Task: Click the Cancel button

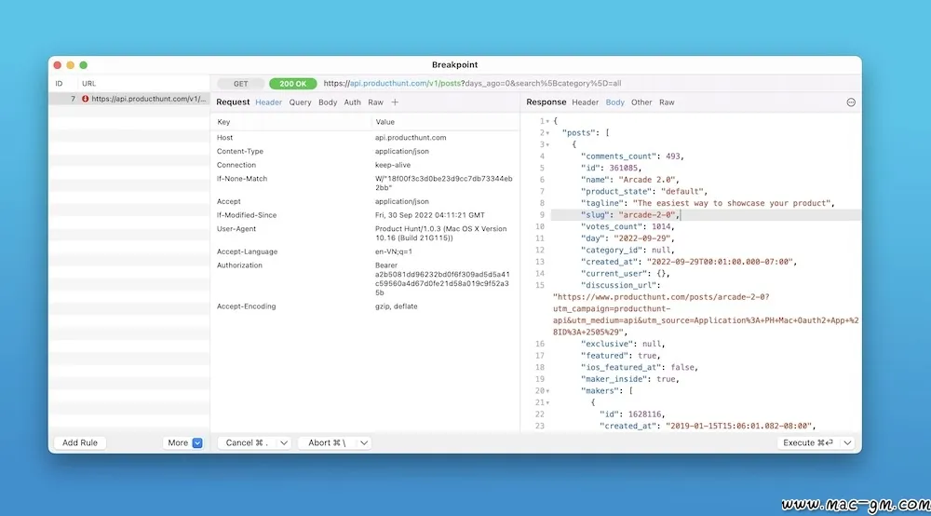Action: (247, 443)
